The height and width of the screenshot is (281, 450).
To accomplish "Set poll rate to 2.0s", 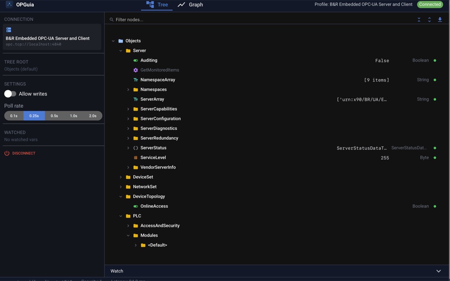I will [93, 116].
